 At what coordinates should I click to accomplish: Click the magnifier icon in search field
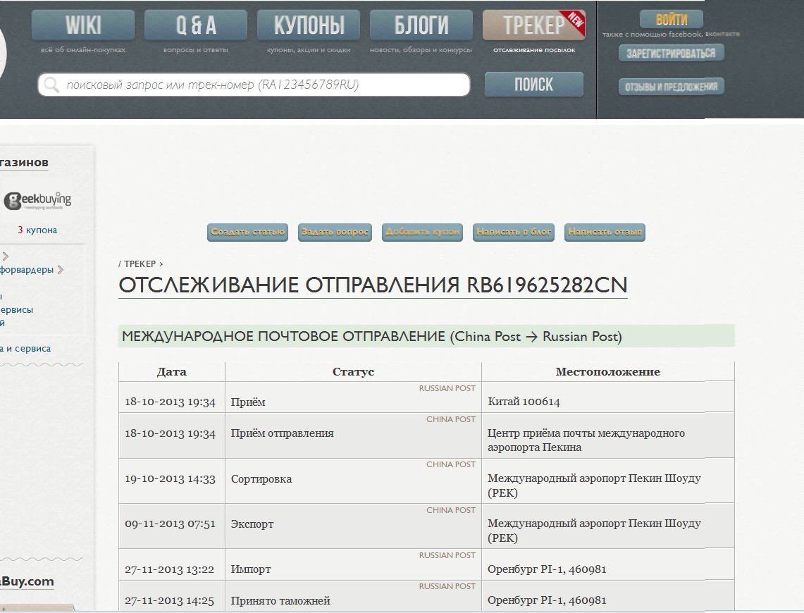pyautogui.click(x=51, y=85)
